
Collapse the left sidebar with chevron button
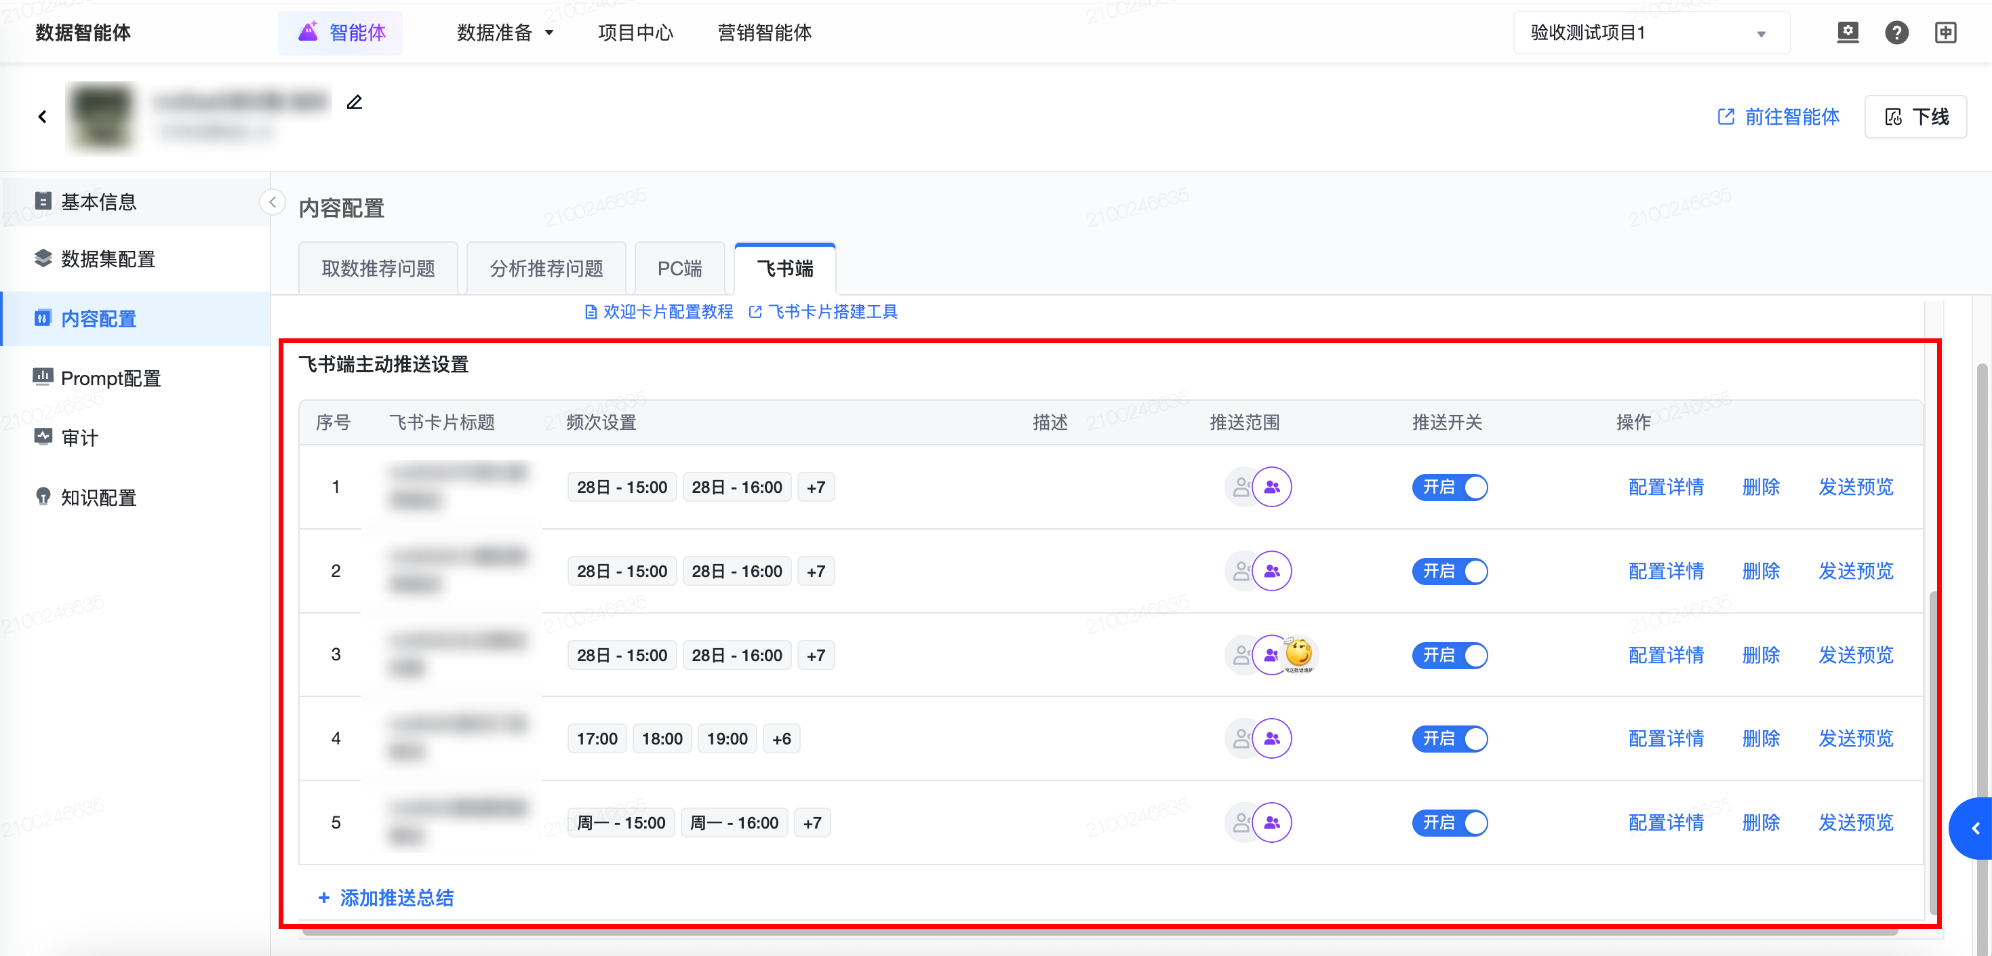[272, 202]
